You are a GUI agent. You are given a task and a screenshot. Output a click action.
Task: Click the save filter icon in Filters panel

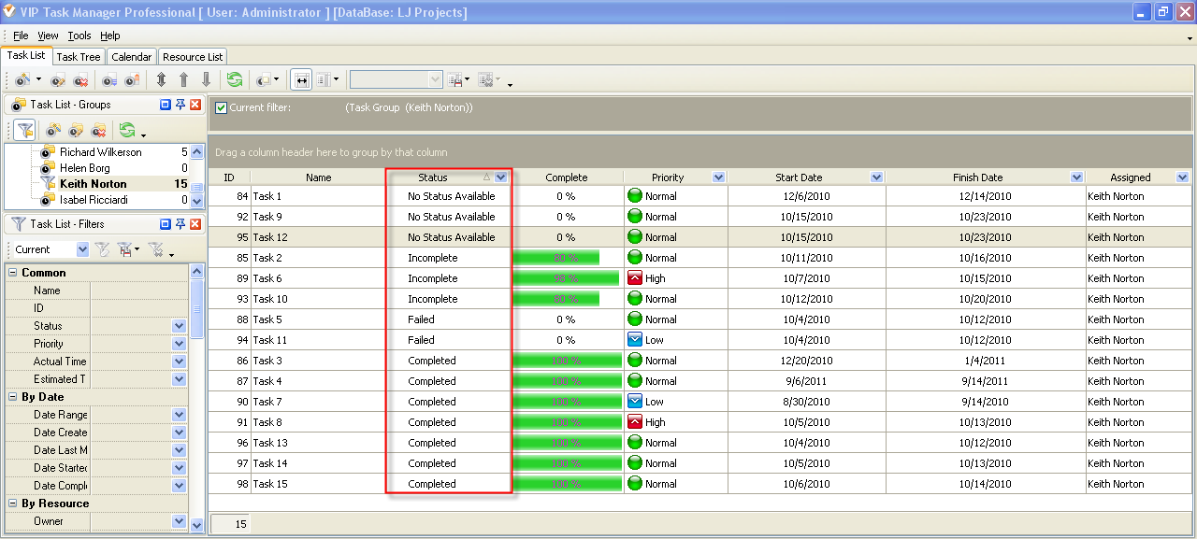pos(124,249)
